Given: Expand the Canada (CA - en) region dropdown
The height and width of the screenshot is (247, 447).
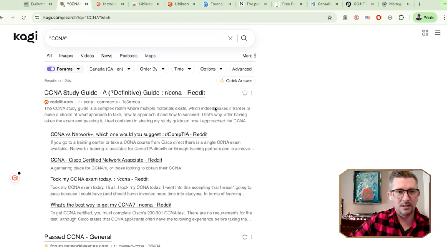Looking at the screenshot, I should [110, 69].
